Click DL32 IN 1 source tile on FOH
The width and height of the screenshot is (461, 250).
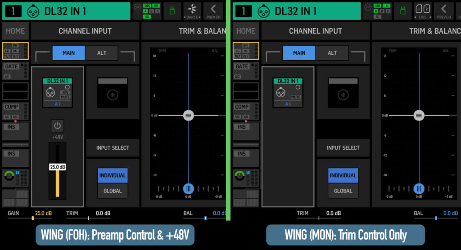pos(57,93)
